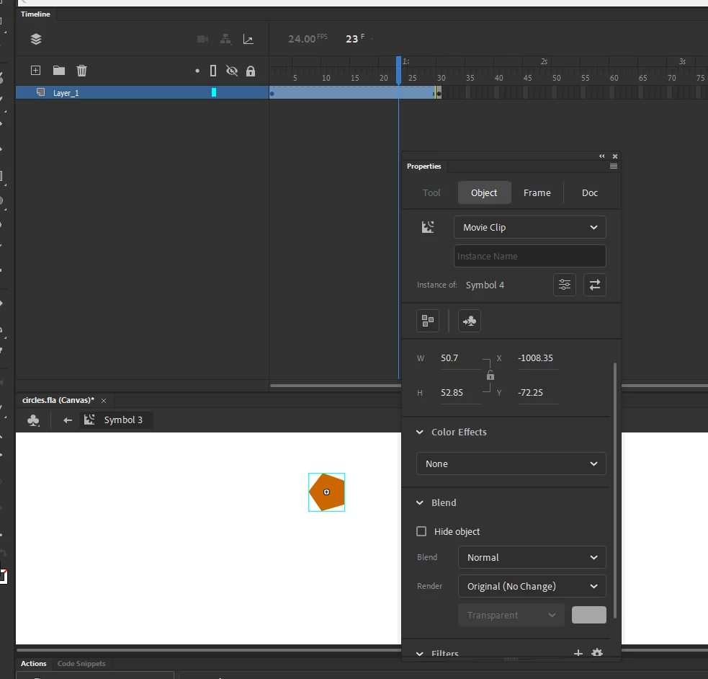Image resolution: width=708 pixels, height=679 pixels.
Task: Open the Movie Clip instance behavior dropdown
Action: pyautogui.click(x=529, y=227)
